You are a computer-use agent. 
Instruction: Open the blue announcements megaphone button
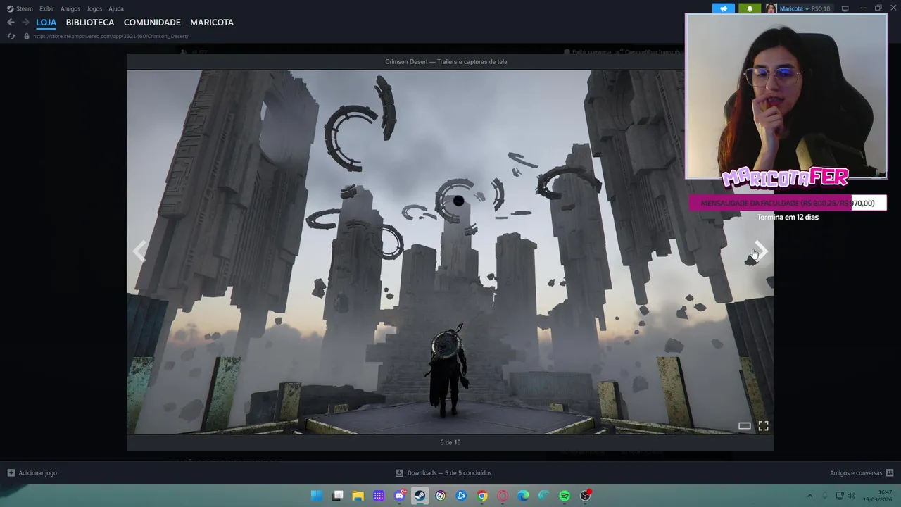pos(723,8)
